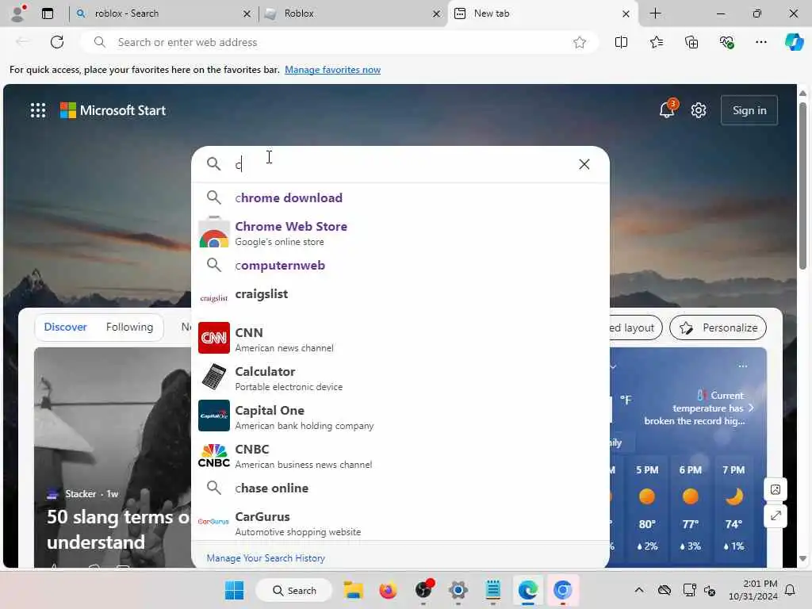The image size is (812, 609).
Task: Select the Discover feed tab
Action: pyautogui.click(x=65, y=327)
